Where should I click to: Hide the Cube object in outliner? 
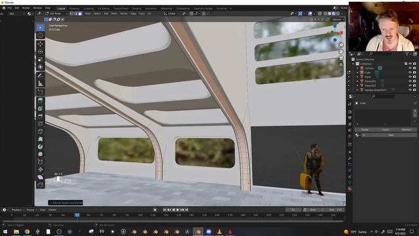(x=410, y=73)
